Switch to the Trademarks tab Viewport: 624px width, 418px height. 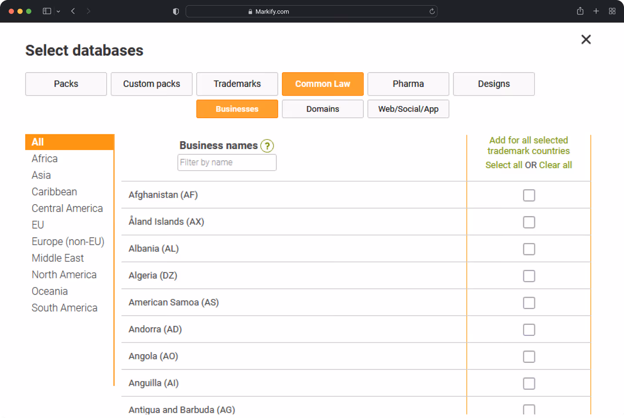point(237,84)
